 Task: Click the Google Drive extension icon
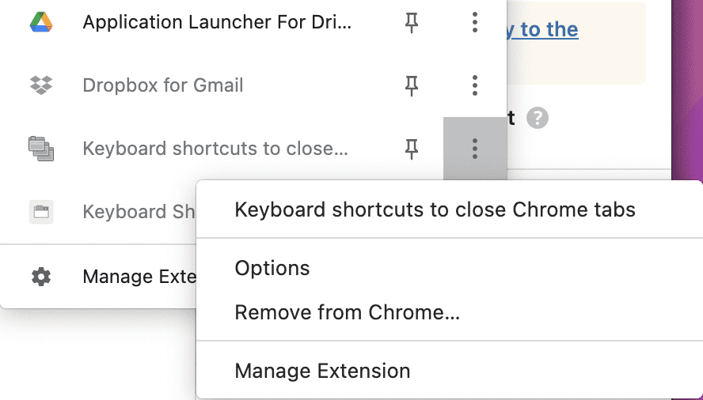coord(41,22)
